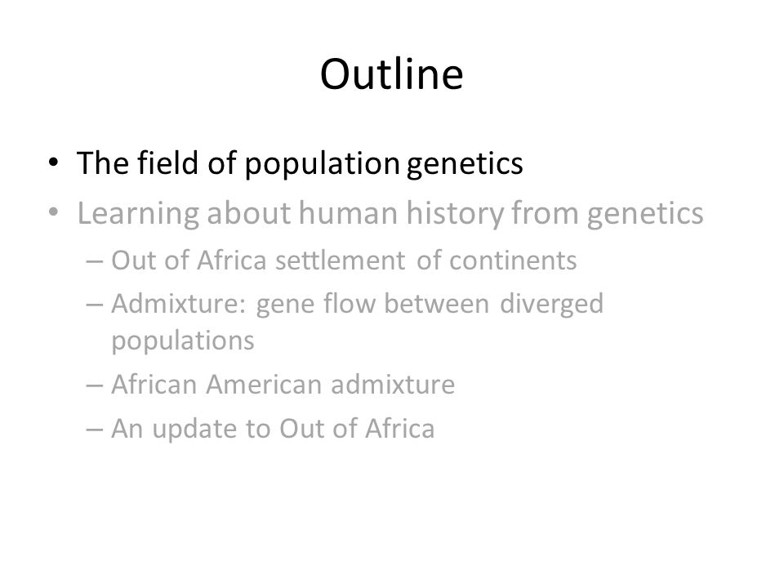
Task: Click the word "continents" in the first sub-item
Action: click(513, 261)
